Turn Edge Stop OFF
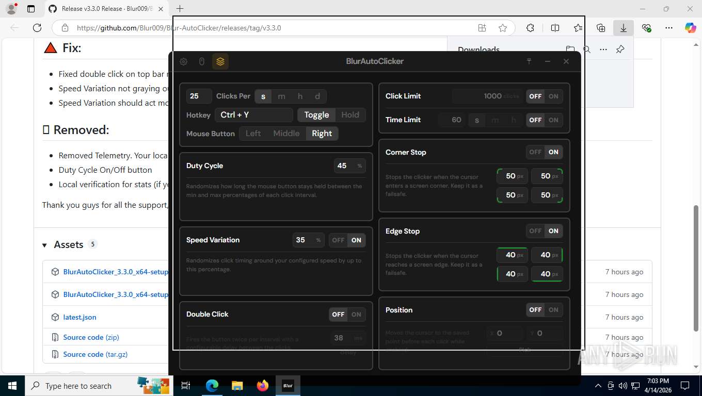This screenshot has width=702, height=396. (535, 231)
